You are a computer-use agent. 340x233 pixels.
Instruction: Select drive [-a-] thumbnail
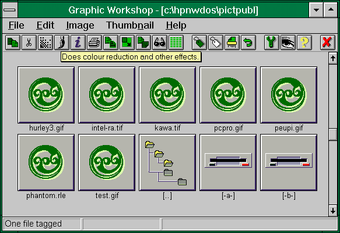click(228, 163)
